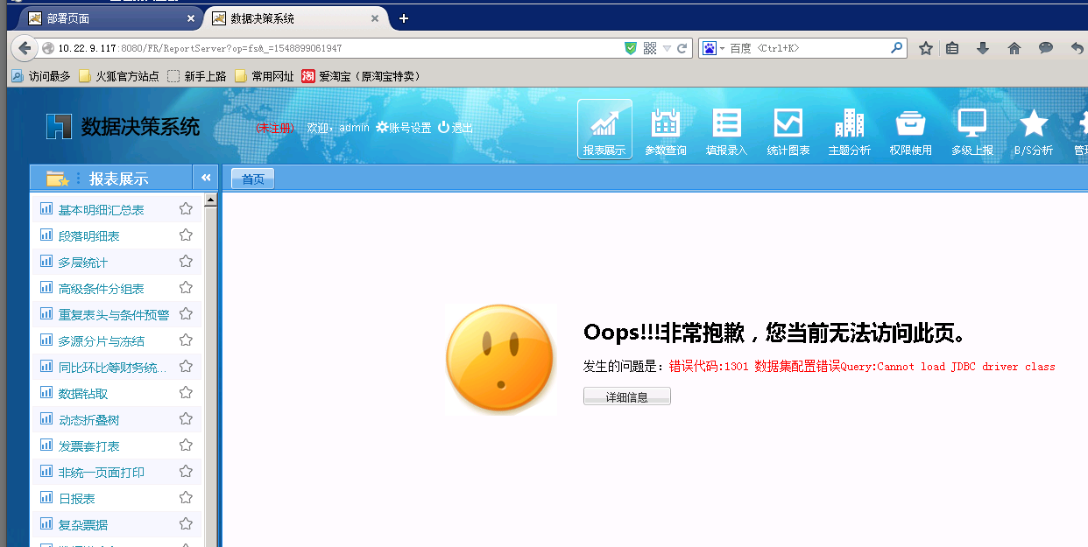Reload the current page
The image size is (1088, 547).
683,48
